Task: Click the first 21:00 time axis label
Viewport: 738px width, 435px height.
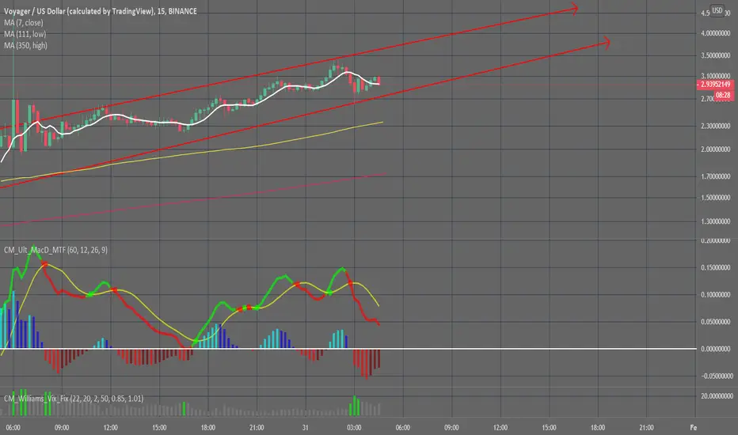Action: (x=257, y=427)
